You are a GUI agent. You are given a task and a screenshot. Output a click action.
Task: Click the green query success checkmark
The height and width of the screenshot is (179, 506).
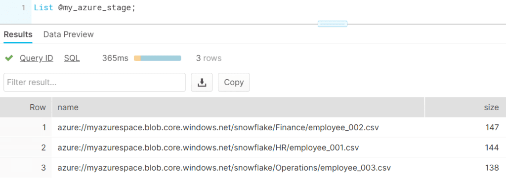tap(9, 58)
